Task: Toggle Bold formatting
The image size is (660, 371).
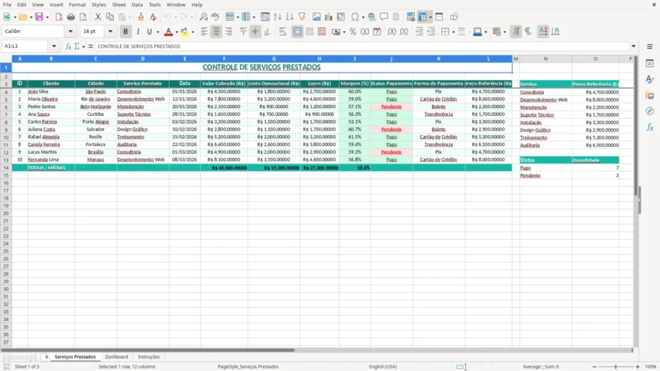Action: click(126, 32)
